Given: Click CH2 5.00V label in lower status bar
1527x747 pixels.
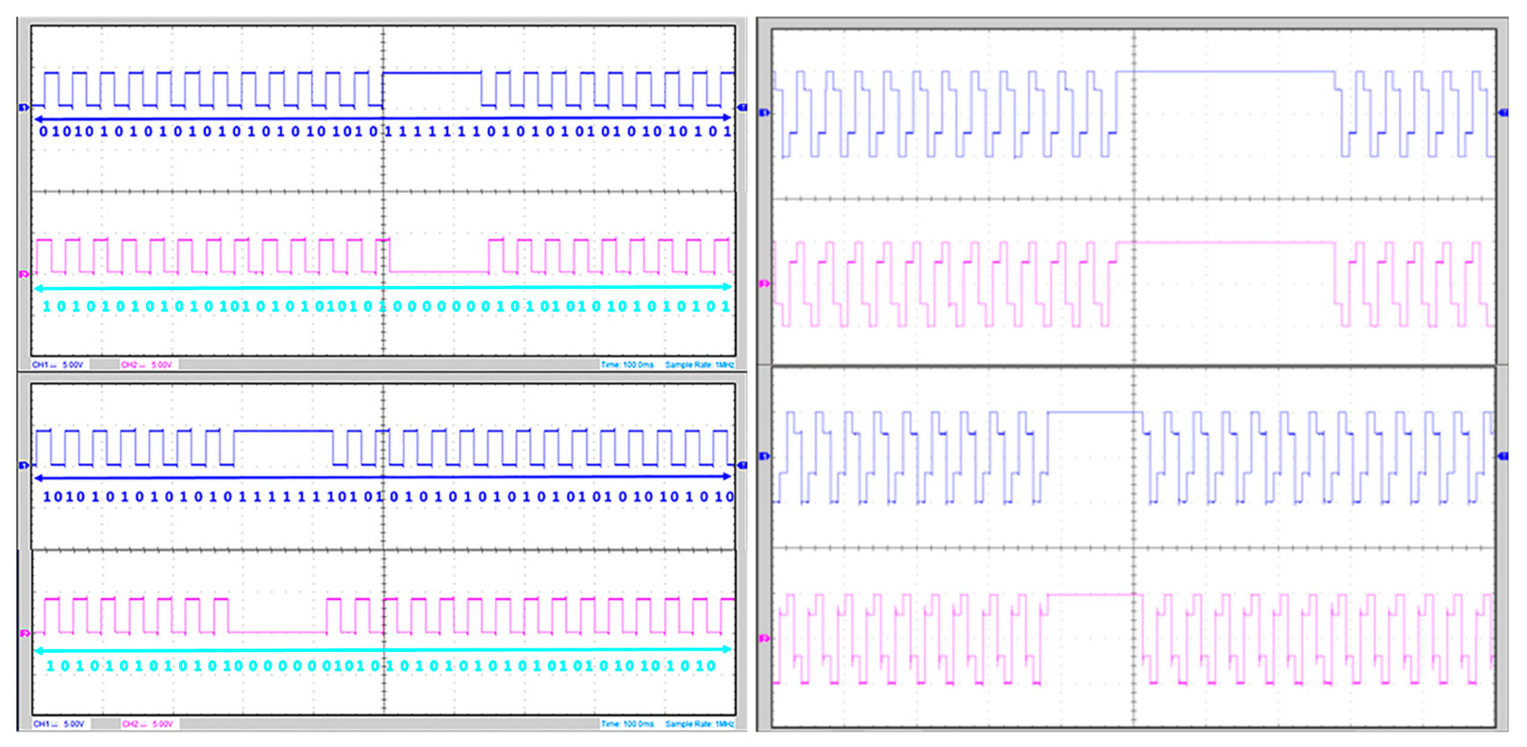Looking at the screenshot, I should (148, 724).
